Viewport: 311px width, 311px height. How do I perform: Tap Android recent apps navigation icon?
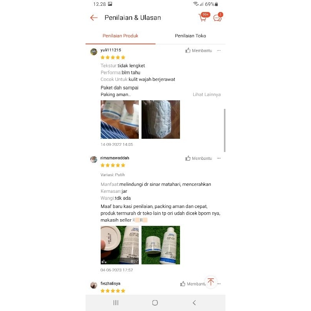tap(116, 303)
